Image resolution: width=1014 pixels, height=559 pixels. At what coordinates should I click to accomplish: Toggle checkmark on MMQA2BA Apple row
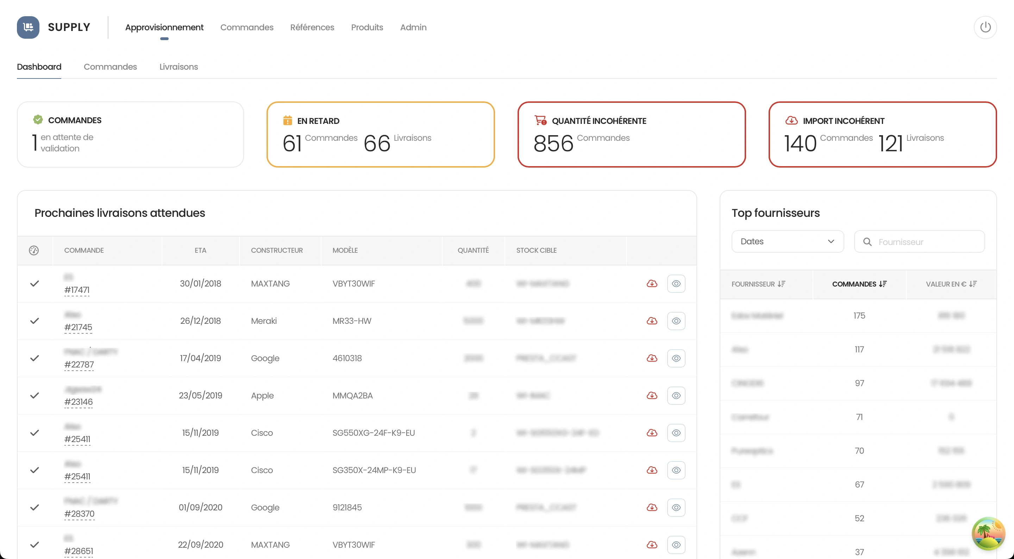pyautogui.click(x=35, y=395)
